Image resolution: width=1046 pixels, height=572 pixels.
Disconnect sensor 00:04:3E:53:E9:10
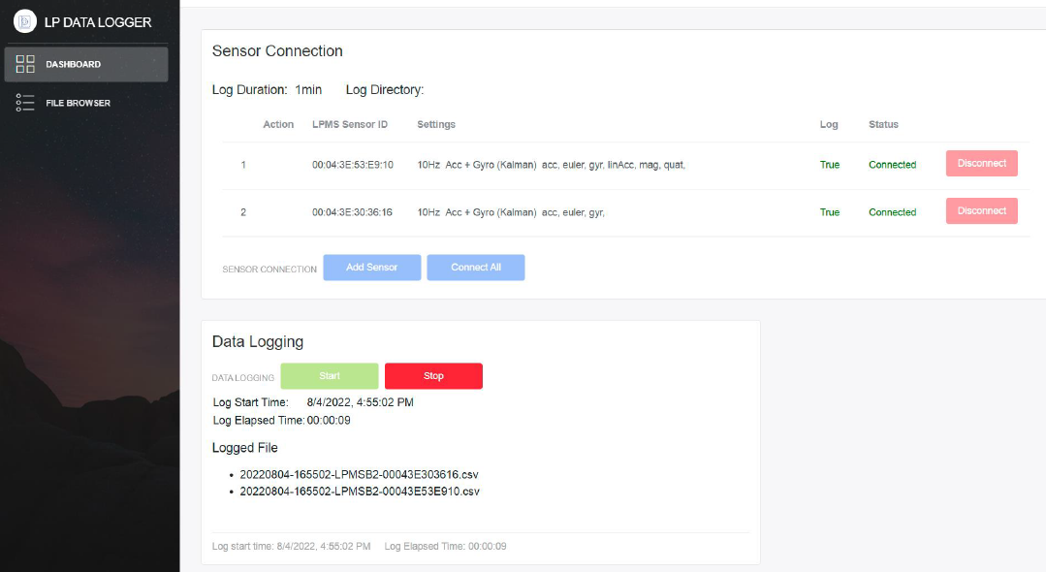click(x=981, y=164)
